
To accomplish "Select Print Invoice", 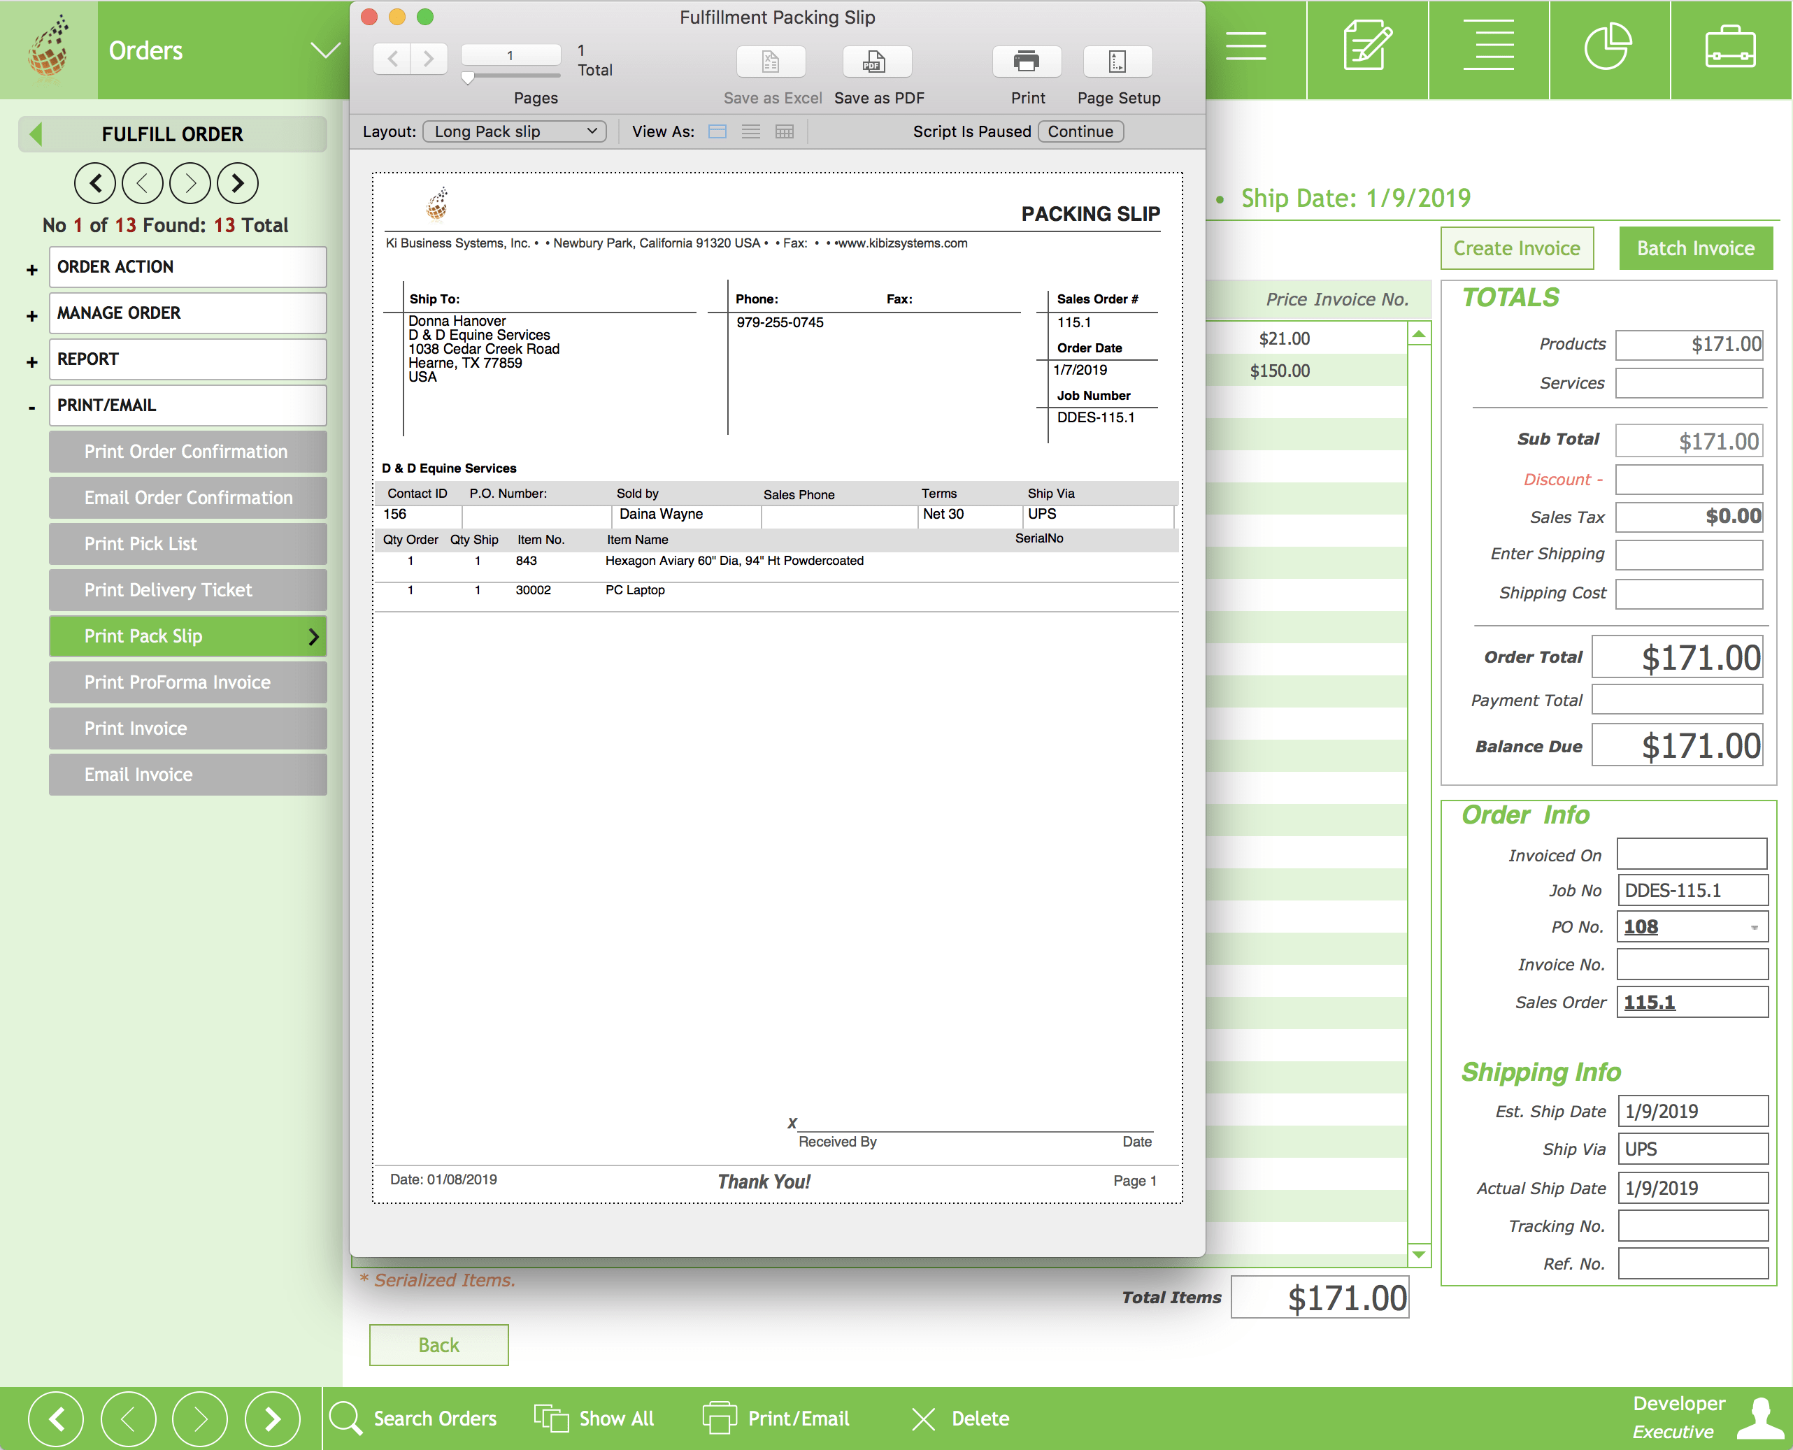I will pyautogui.click(x=187, y=728).
